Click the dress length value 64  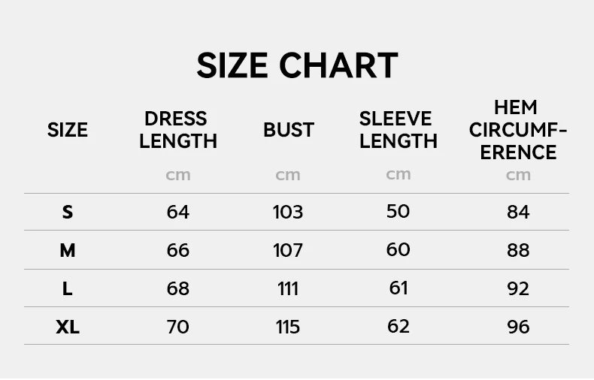[178, 212]
